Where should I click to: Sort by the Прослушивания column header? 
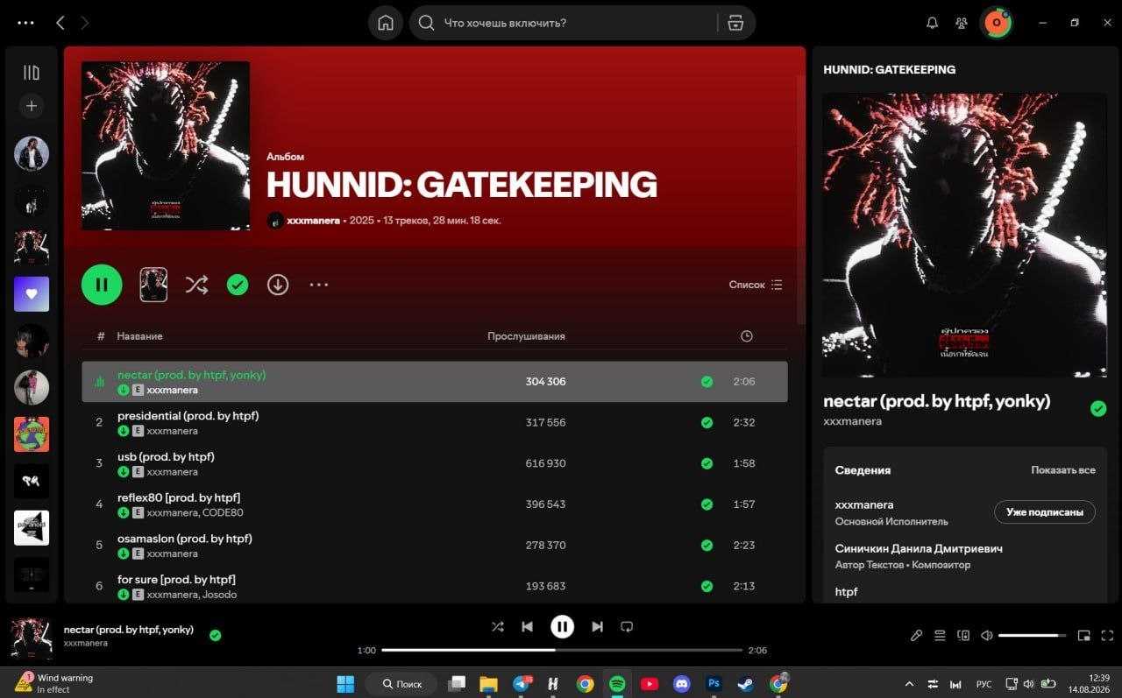(x=526, y=336)
